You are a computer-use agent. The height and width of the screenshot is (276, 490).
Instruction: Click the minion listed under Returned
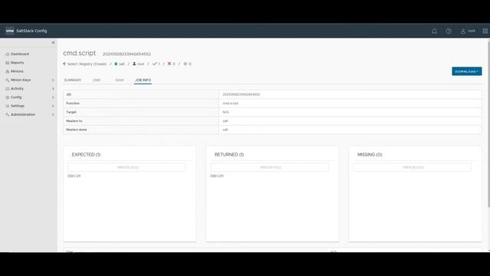pos(217,176)
